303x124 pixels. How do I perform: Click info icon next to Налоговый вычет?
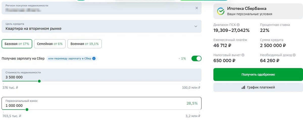[x=243, y=55]
